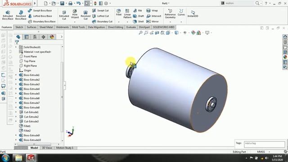Click the Print icon in top toolbar
288x162 pixels.
[x=70, y=3]
